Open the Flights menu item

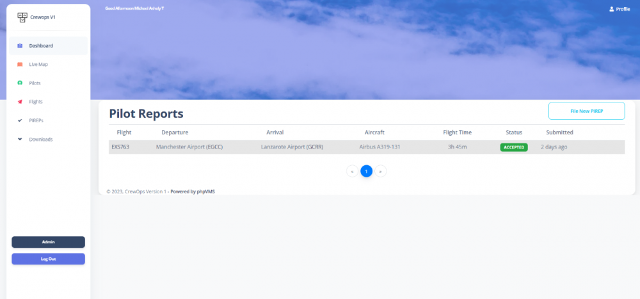pos(36,102)
